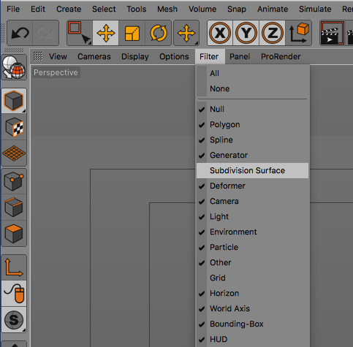Click the last used tool icon
353x347 pixels.
coord(186,33)
